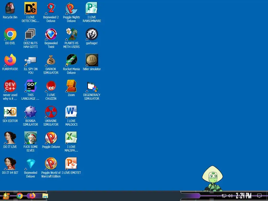
Task: Show hidden system tray icons
Action: [217, 196]
